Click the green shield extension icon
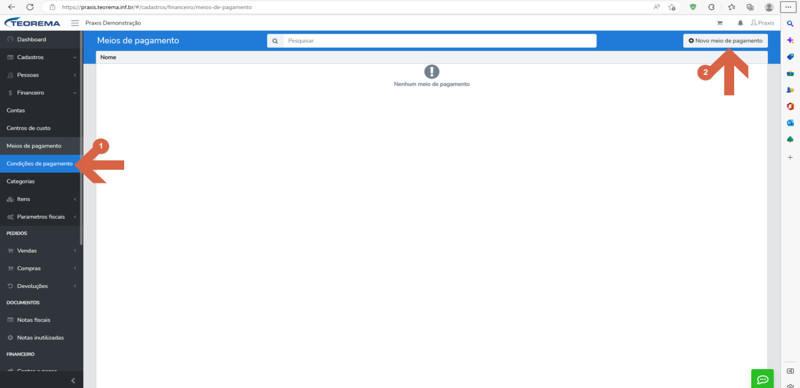The image size is (800, 388). (693, 7)
